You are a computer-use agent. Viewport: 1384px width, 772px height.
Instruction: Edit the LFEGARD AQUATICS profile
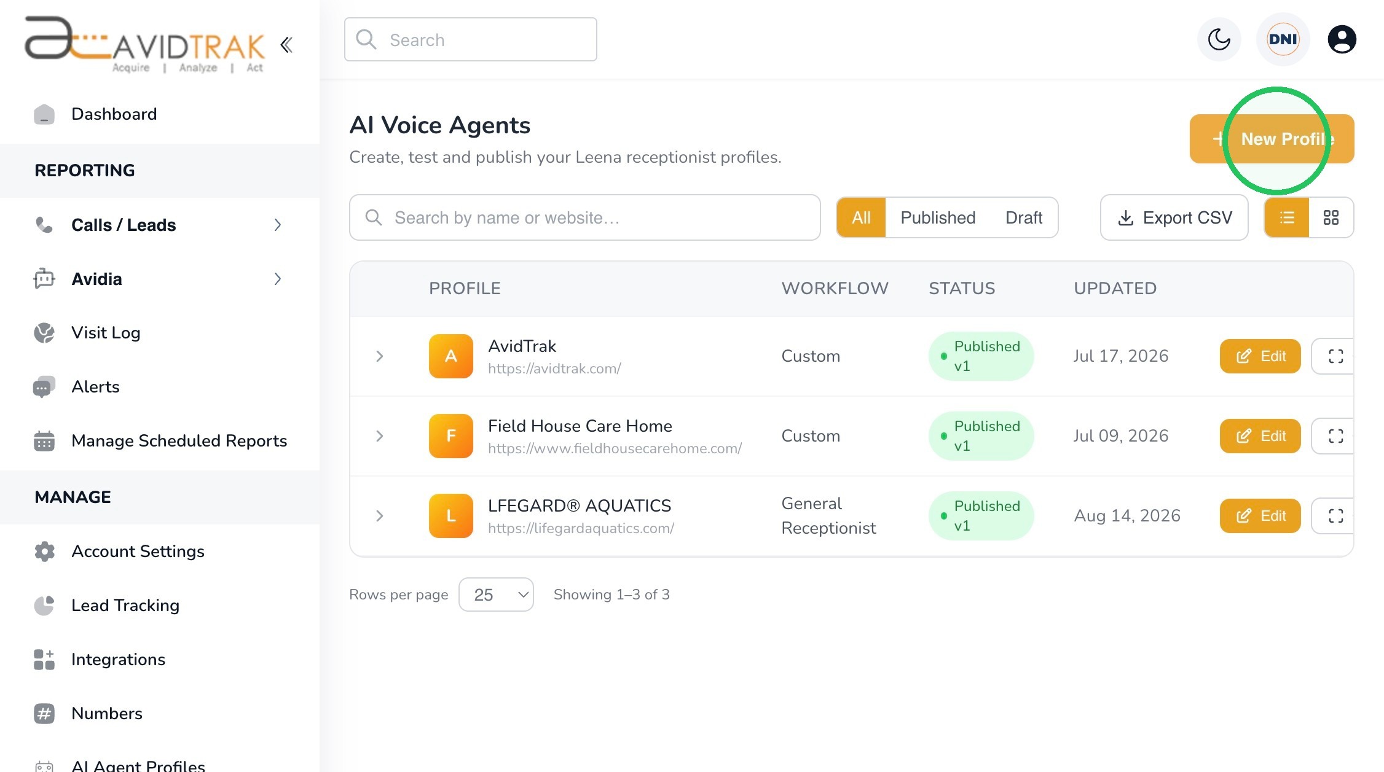1260,516
